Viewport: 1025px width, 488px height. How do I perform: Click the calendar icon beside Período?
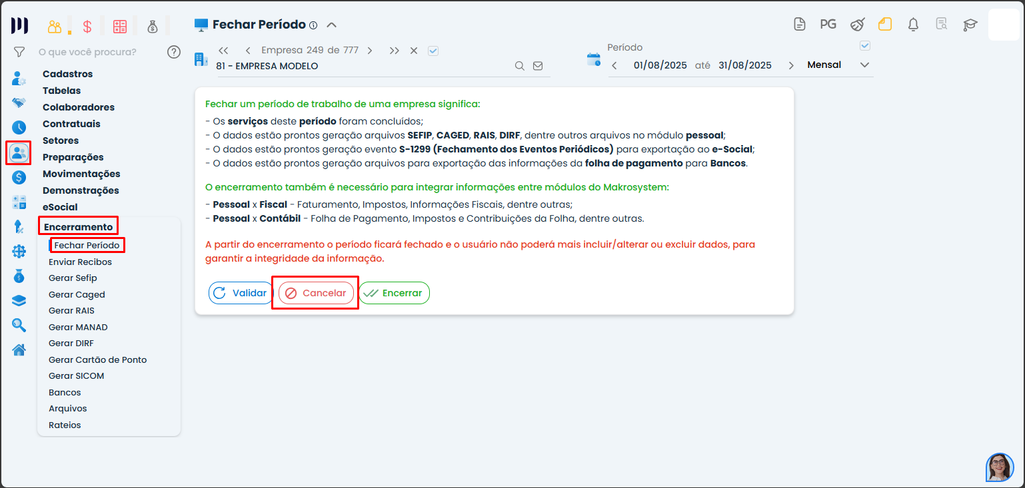click(x=593, y=59)
